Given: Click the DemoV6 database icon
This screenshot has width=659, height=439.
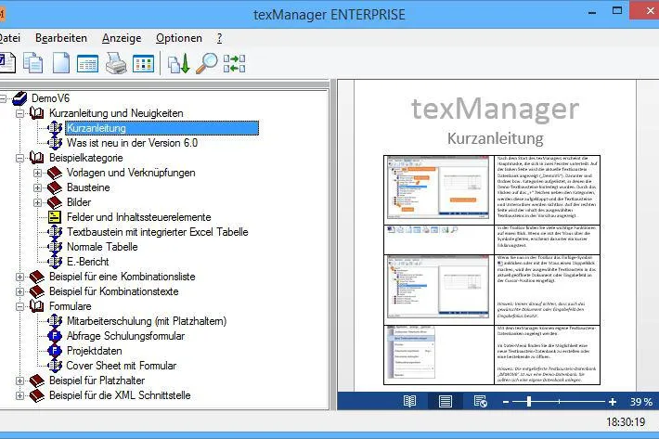Looking at the screenshot, I should click(x=19, y=98).
